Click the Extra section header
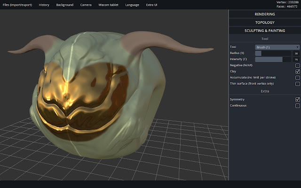 pos(265,91)
